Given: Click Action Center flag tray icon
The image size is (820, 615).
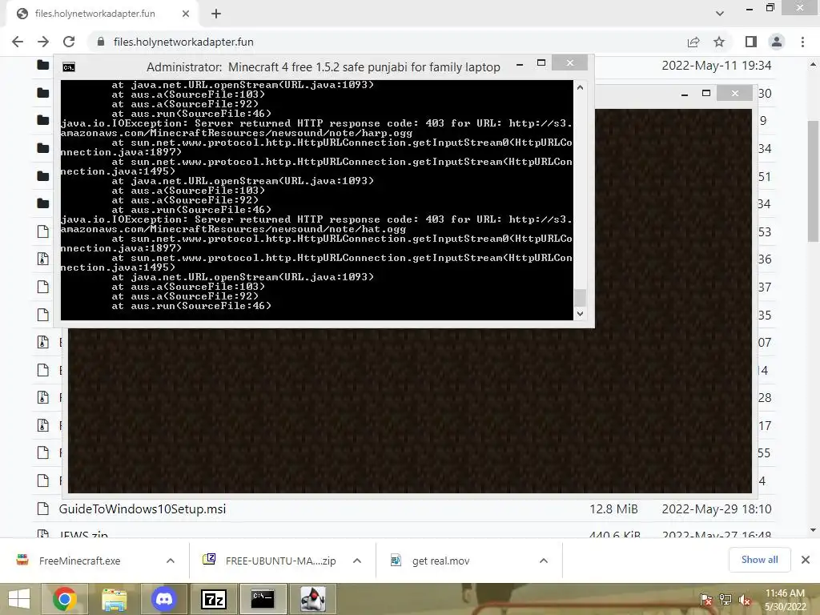Looking at the screenshot, I should pyautogui.click(x=706, y=599).
